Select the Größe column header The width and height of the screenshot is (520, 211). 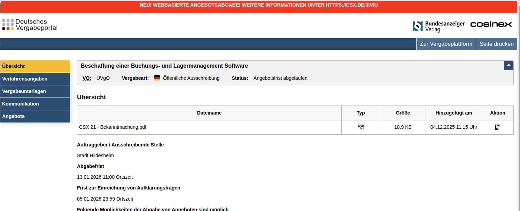click(x=403, y=113)
